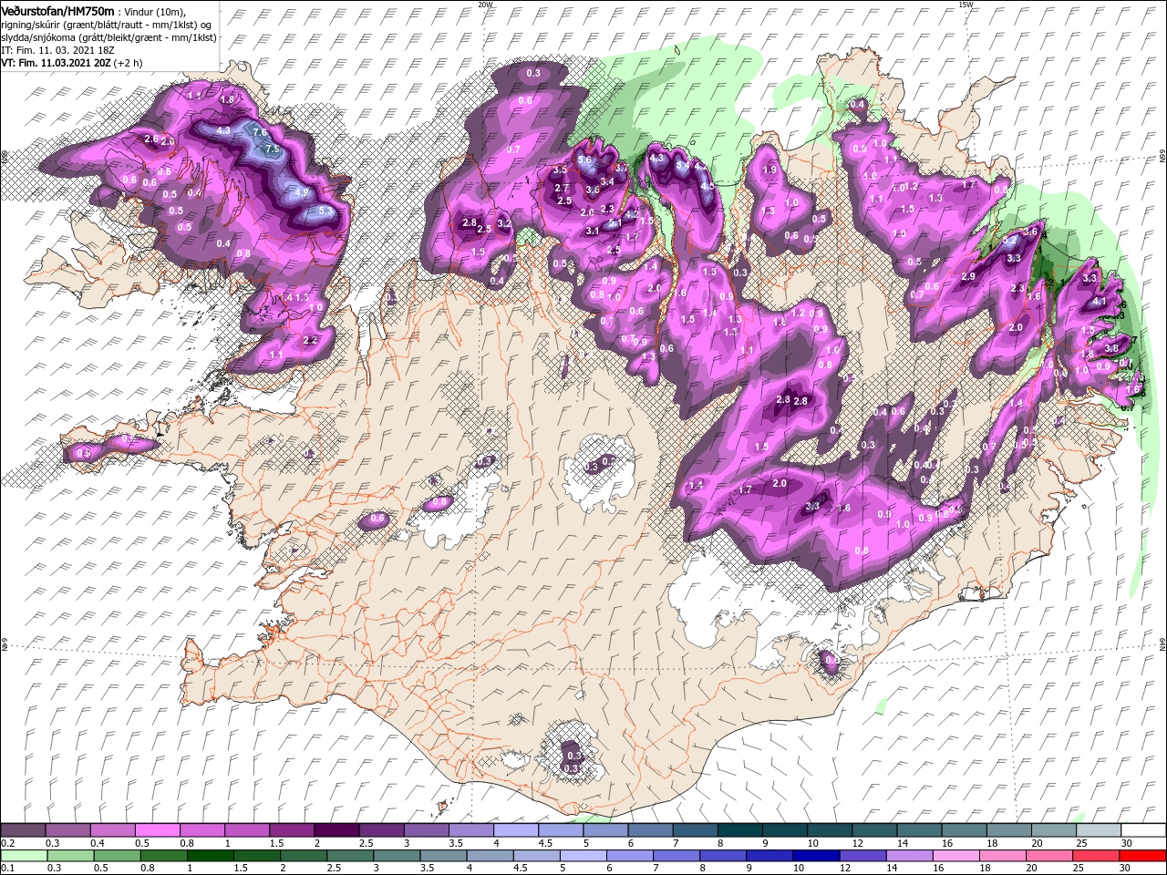Click the 15W longitude label
This screenshot has width=1167, height=875.
[965, 5]
